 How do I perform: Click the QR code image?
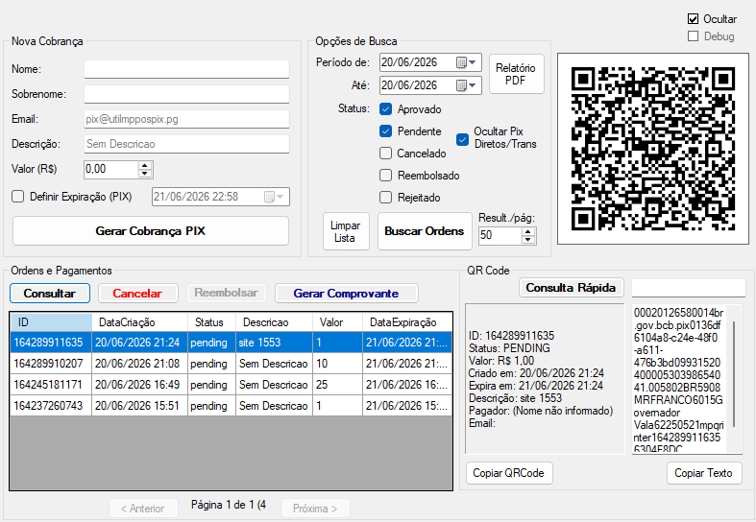tap(653, 149)
